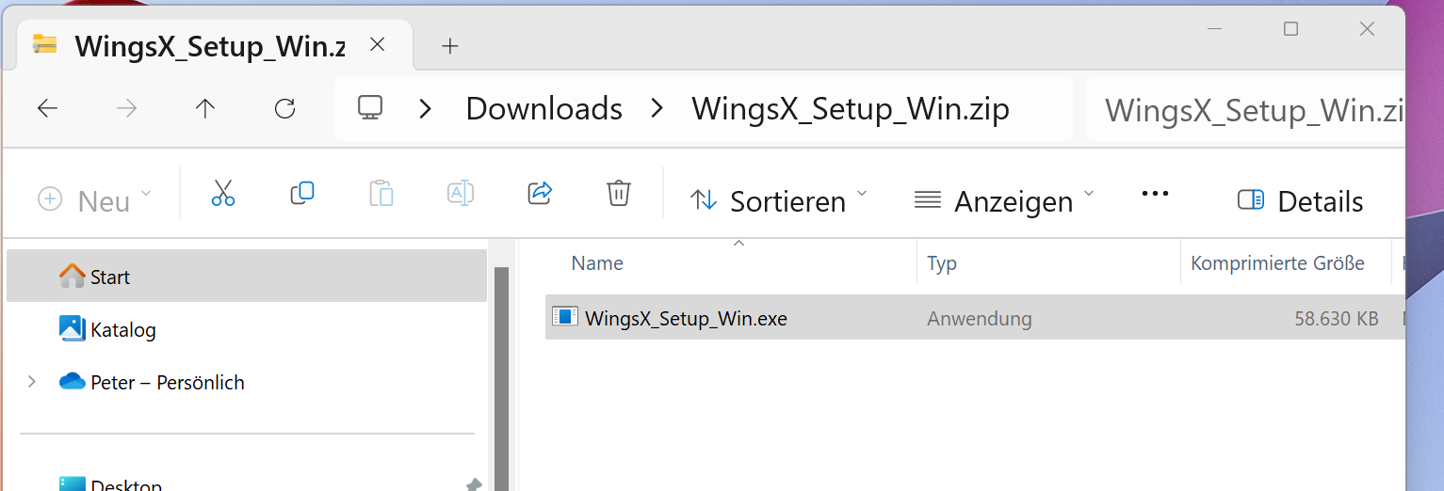
Task: Minimize the Explorer window
Action: click(1214, 29)
